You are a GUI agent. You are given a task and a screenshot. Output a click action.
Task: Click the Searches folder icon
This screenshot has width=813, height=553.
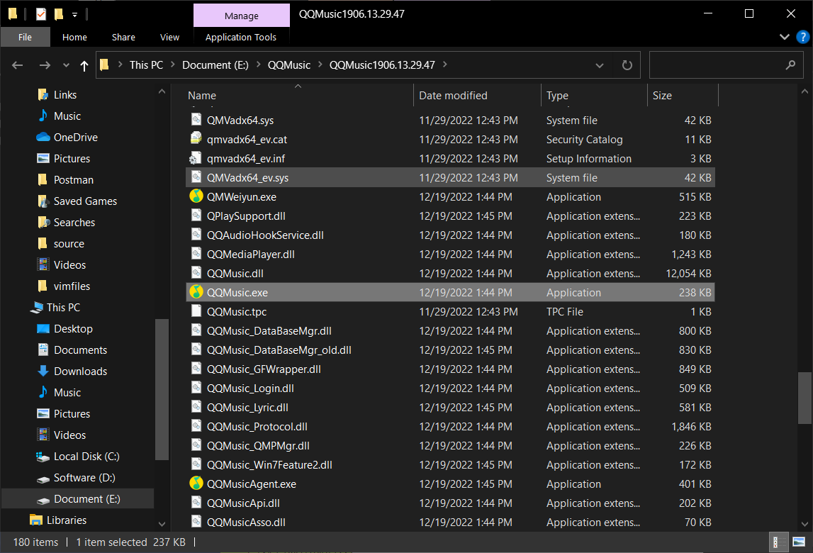tap(43, 222)
